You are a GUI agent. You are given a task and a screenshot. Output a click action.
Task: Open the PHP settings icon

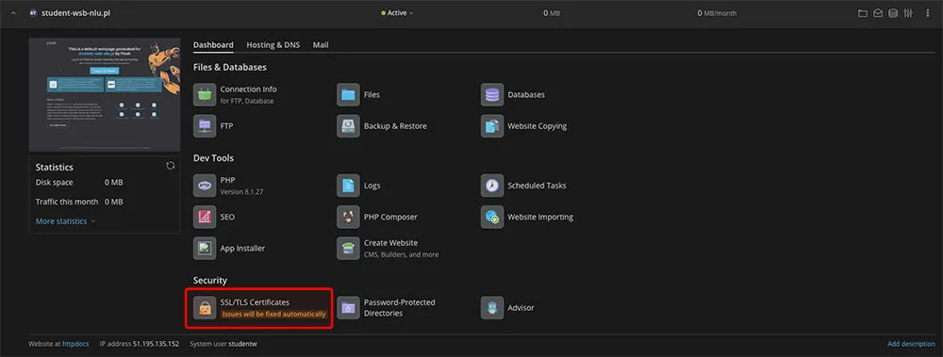point(205,186)
